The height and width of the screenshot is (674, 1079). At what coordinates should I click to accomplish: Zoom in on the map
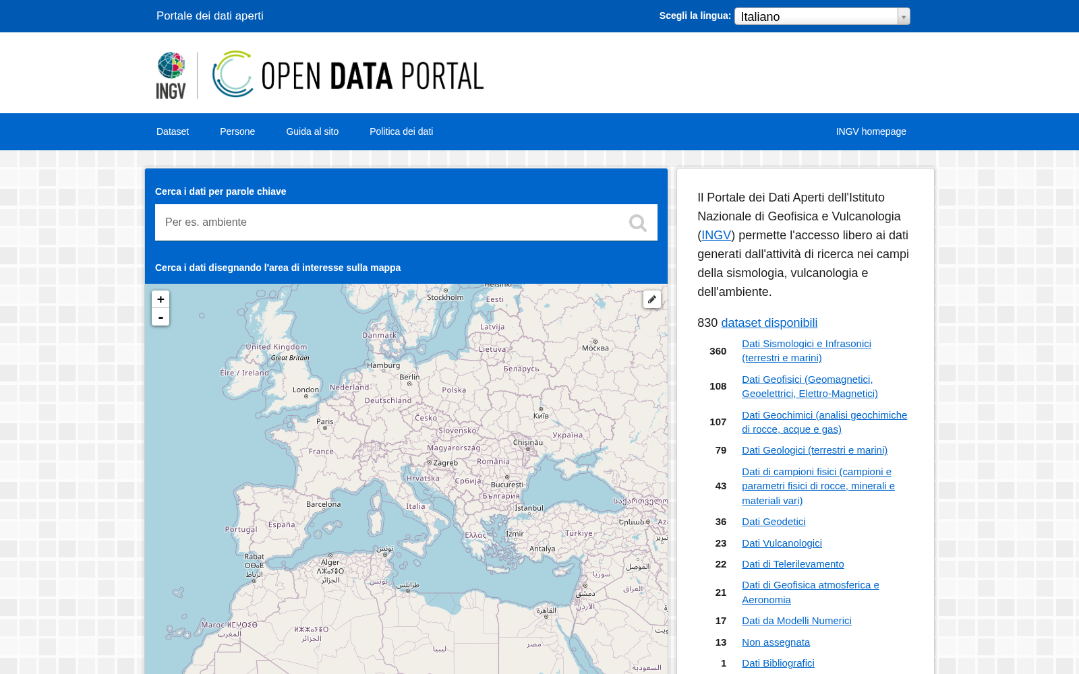pos(161,299)
